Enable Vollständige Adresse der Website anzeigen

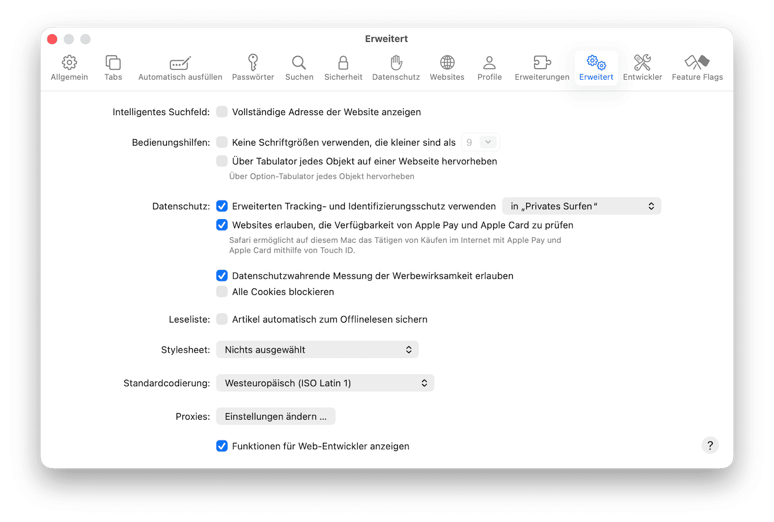coord(222,112)
